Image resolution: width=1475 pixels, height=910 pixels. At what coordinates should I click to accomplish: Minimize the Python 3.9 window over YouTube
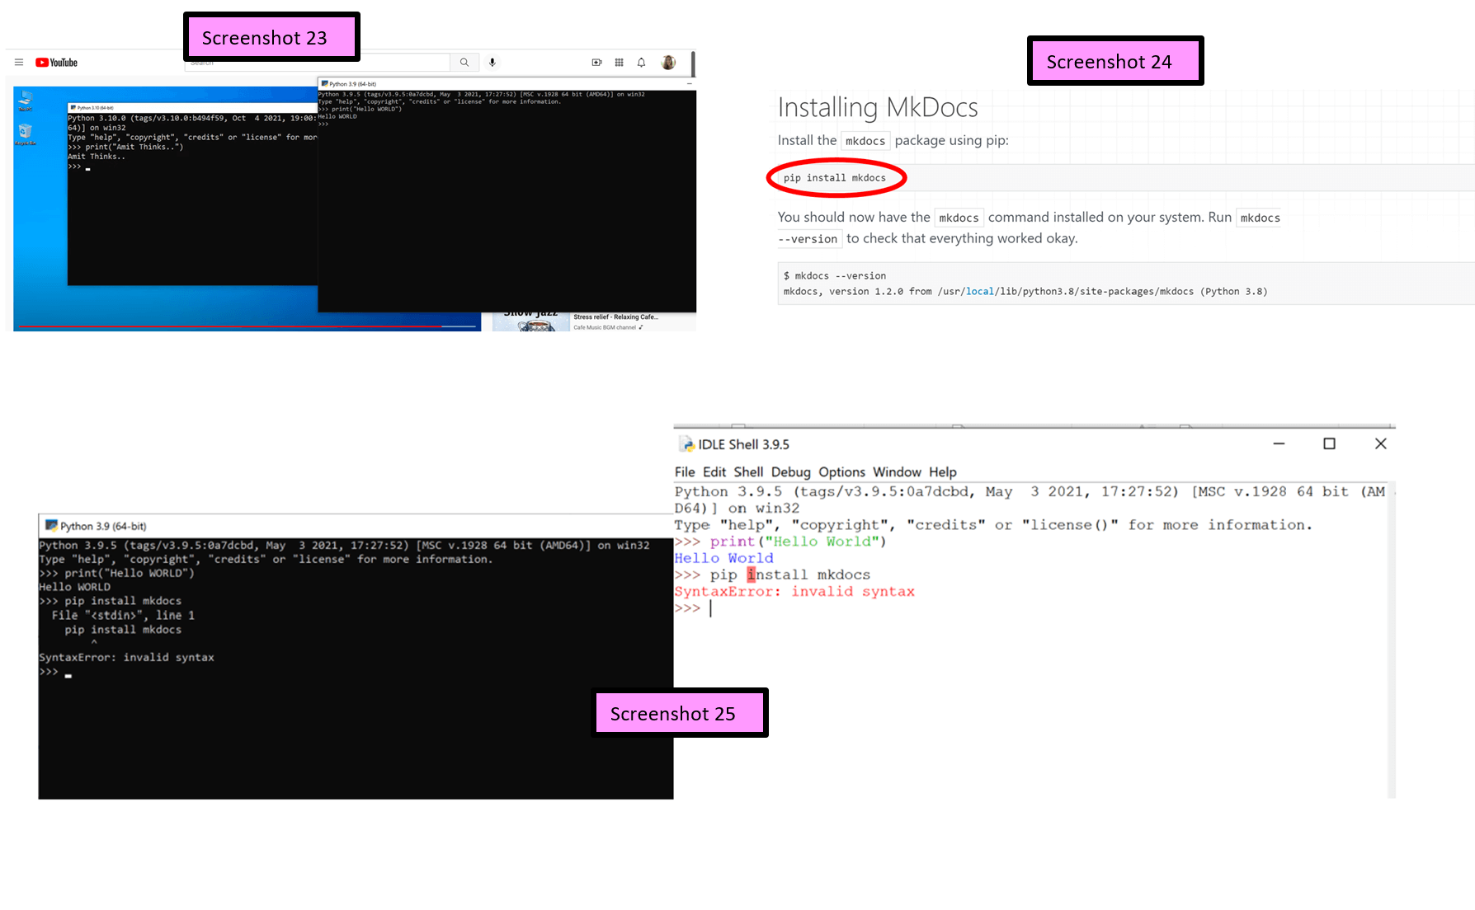(689, 84)
